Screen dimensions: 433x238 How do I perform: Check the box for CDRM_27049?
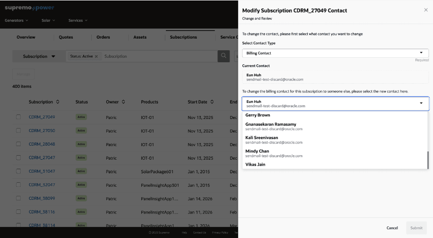tap(19, 117)
